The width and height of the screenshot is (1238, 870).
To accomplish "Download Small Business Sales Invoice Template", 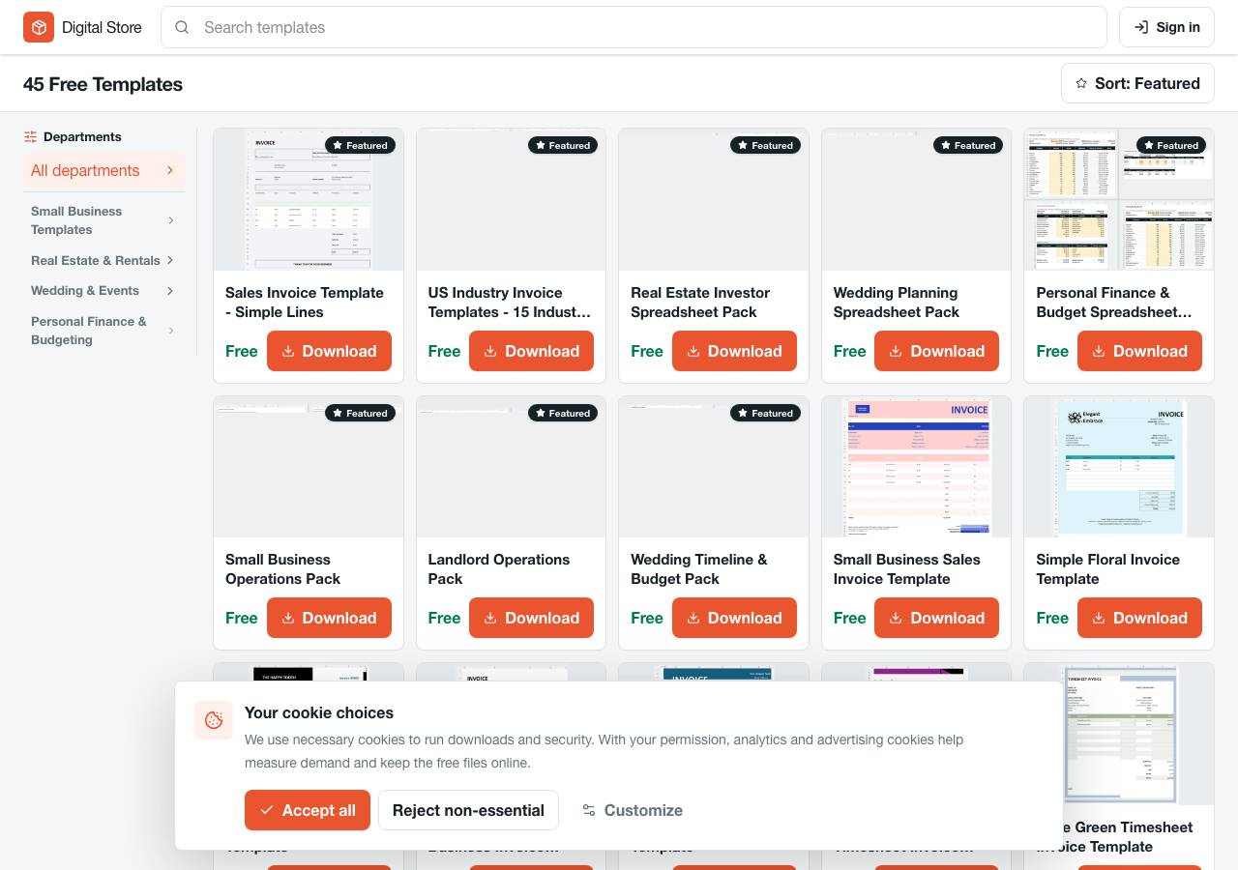I will click(937, 618).
